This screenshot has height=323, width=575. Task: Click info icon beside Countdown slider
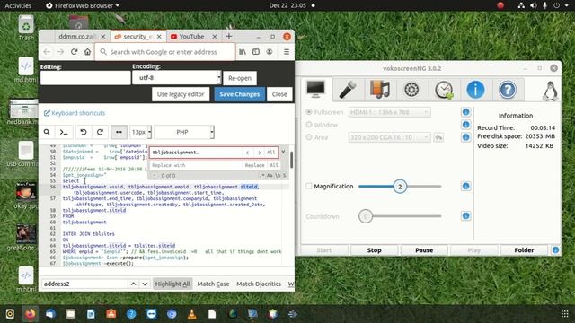click(465, 216)
